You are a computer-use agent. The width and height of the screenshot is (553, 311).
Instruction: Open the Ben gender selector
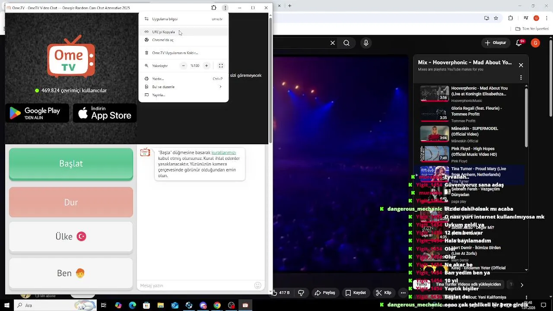point(71,273)
